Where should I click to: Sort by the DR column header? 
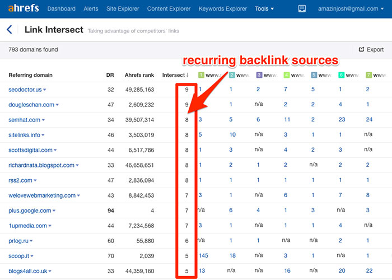click(110, 75)
